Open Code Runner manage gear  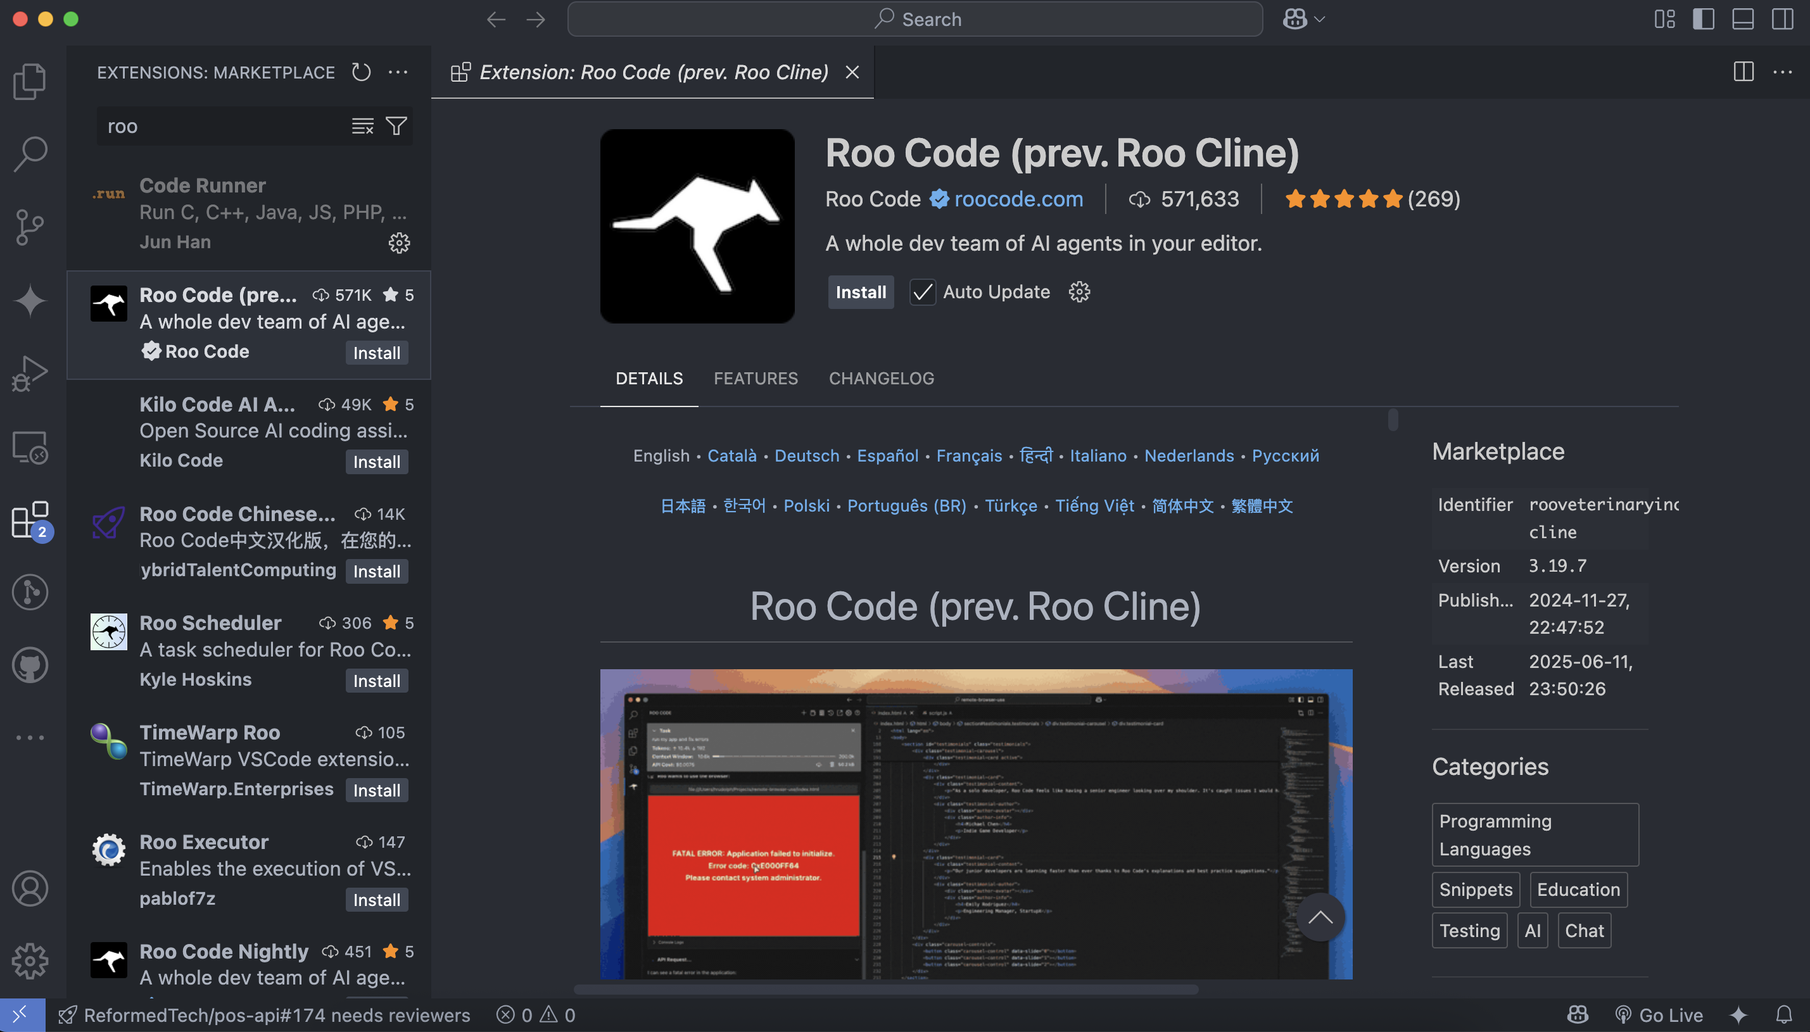tap(399, 242)
